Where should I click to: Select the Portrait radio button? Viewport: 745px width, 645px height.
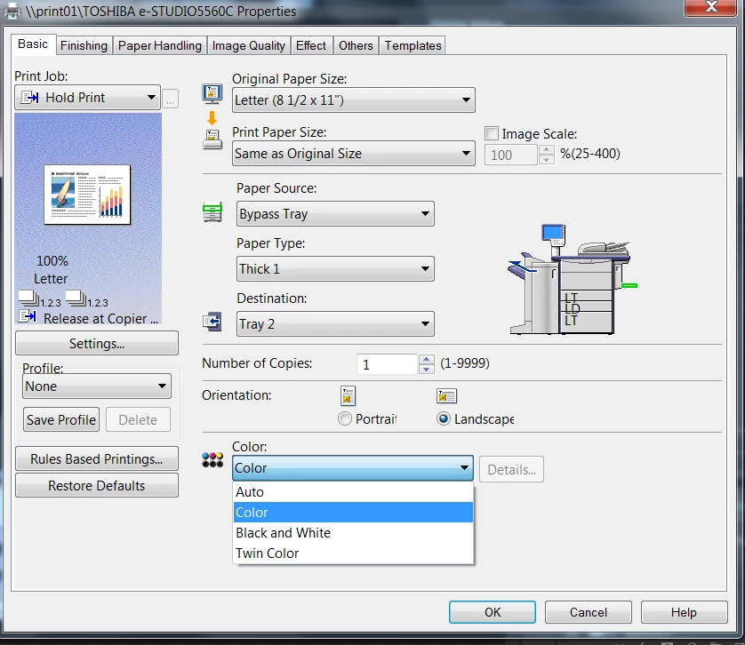pos(344,418)
